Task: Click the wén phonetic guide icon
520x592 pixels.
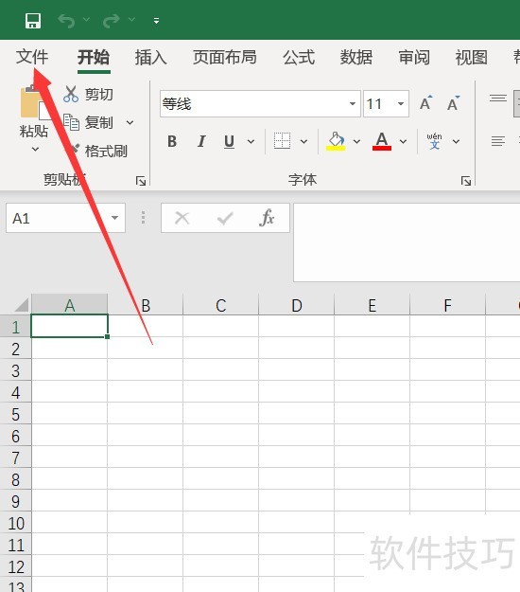Action: 435,141
